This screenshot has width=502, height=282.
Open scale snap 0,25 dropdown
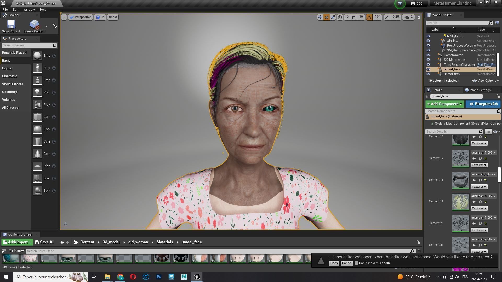(396, 17)
